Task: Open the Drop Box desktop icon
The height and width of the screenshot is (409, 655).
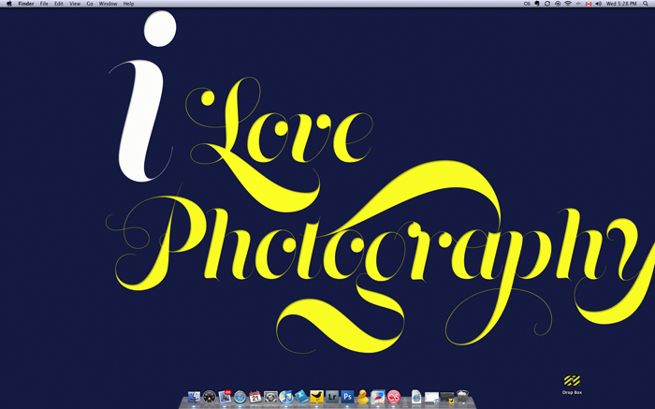Action: pyautogui.click(x=572, y=385)
